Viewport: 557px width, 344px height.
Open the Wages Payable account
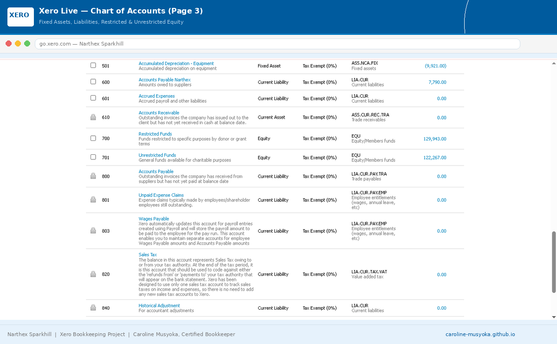[x=154, y=219]
